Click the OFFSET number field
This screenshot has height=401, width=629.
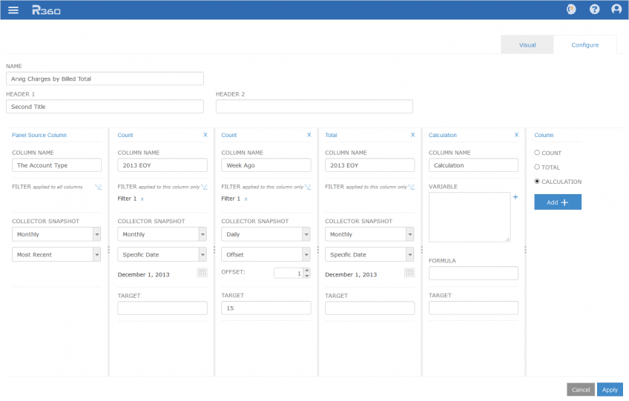point(288,273)
